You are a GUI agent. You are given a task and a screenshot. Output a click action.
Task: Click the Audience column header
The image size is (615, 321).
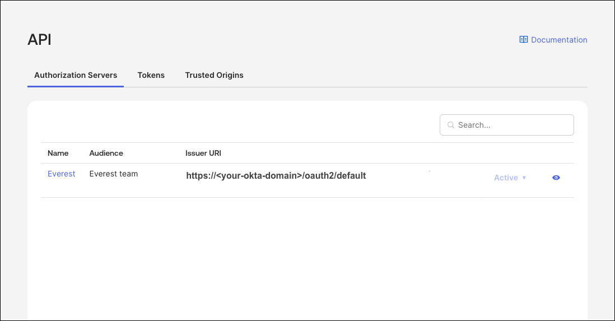coord(106,153)
